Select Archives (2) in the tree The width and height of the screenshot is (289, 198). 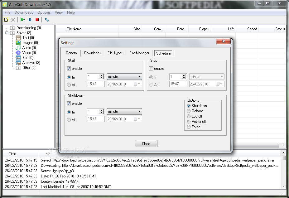tap(31, 63)
